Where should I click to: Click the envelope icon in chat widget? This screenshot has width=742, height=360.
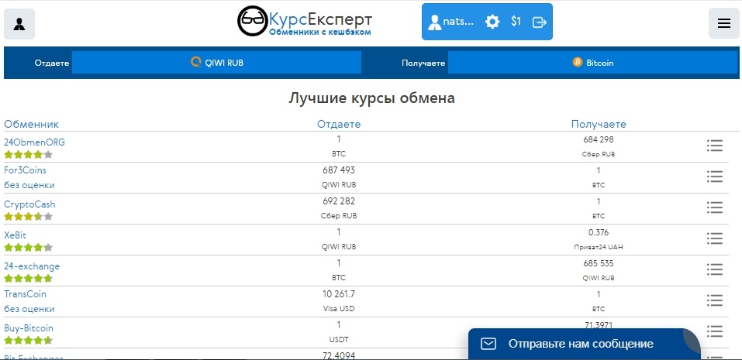[x=488, y=344]
